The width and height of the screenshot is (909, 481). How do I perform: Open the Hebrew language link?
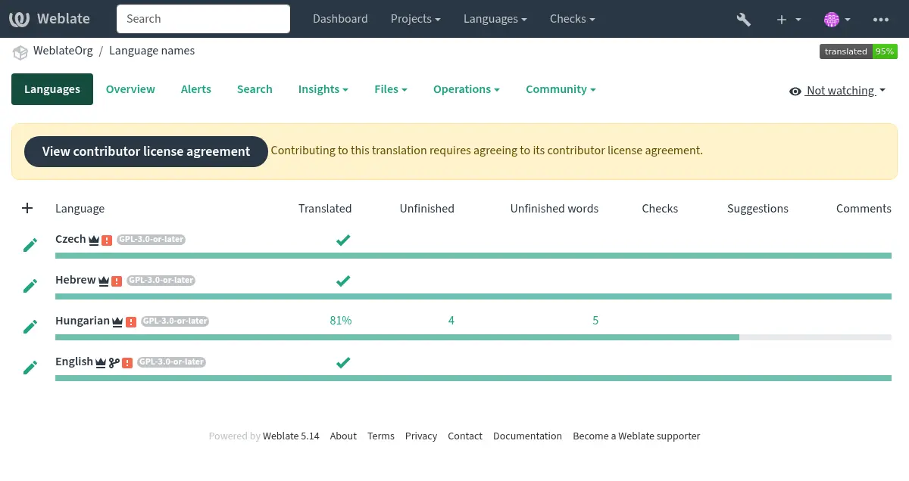76,280
